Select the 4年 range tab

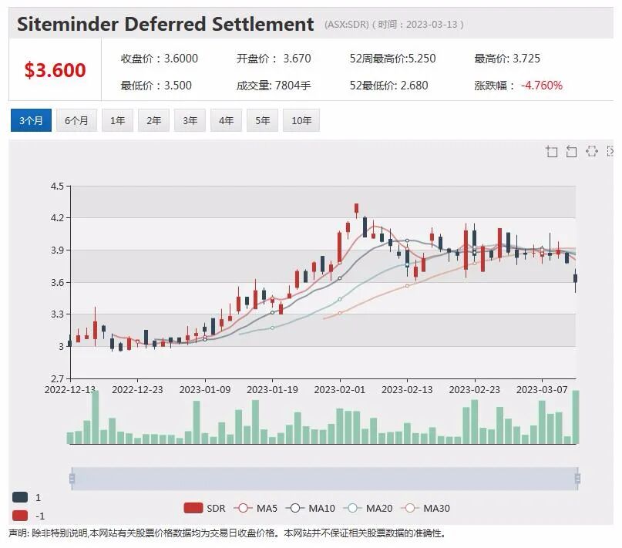click(x=226, y=120)
